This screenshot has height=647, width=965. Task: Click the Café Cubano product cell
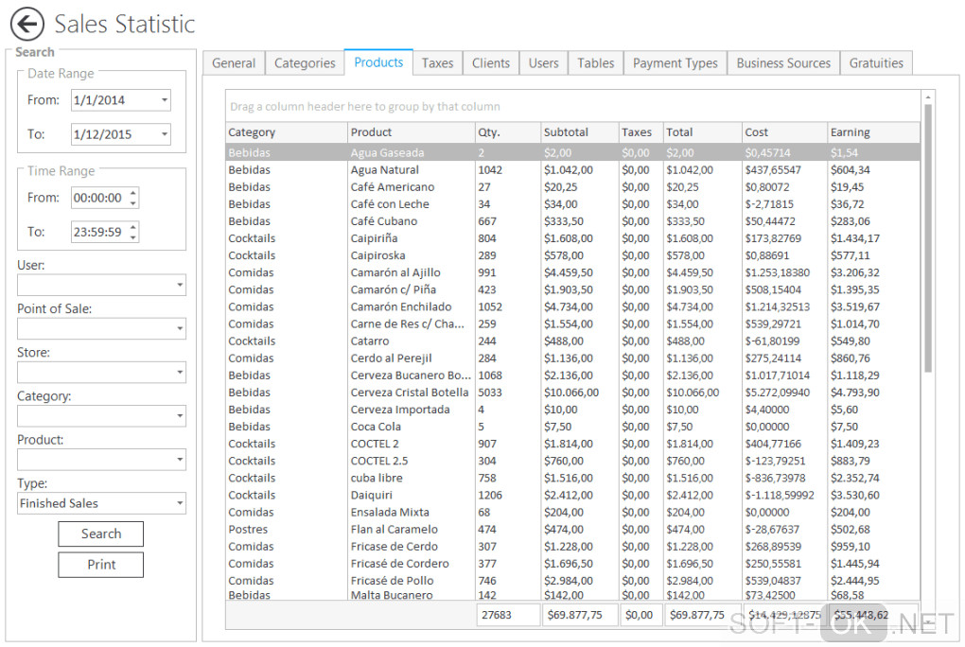pos(412,221)
